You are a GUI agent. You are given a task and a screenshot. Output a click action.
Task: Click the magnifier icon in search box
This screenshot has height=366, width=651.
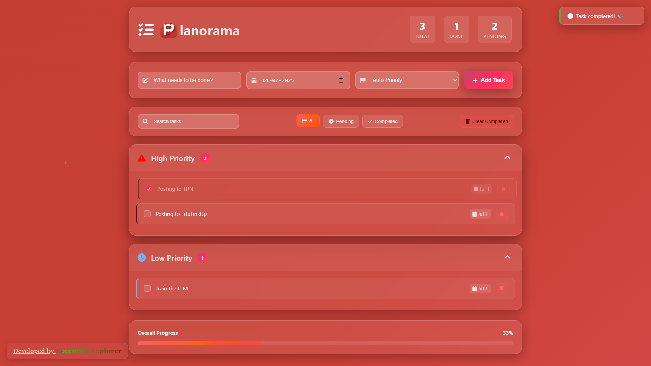145,121
